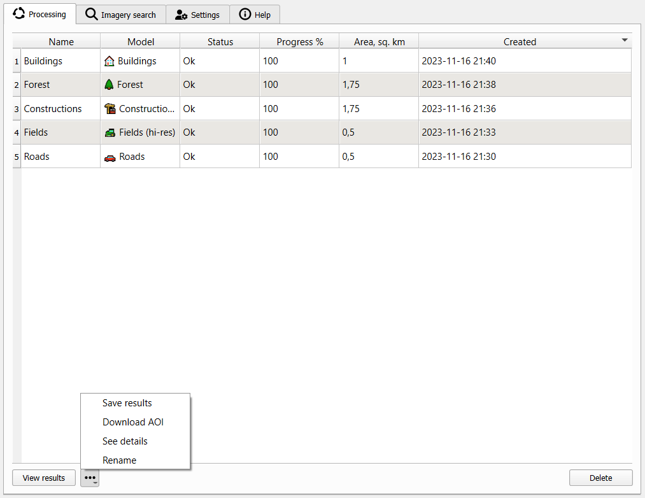Select the Fields name cell
Viewport: 645px width, 498px height.
click(61, 132)
